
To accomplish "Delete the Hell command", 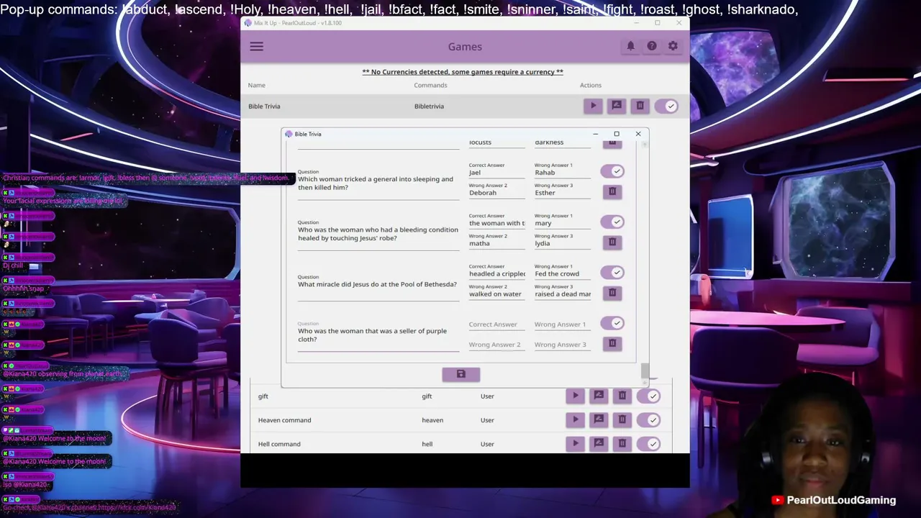I will [622, 443].
